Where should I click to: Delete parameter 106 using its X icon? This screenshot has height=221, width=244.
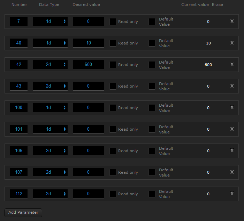coord(232,150)
